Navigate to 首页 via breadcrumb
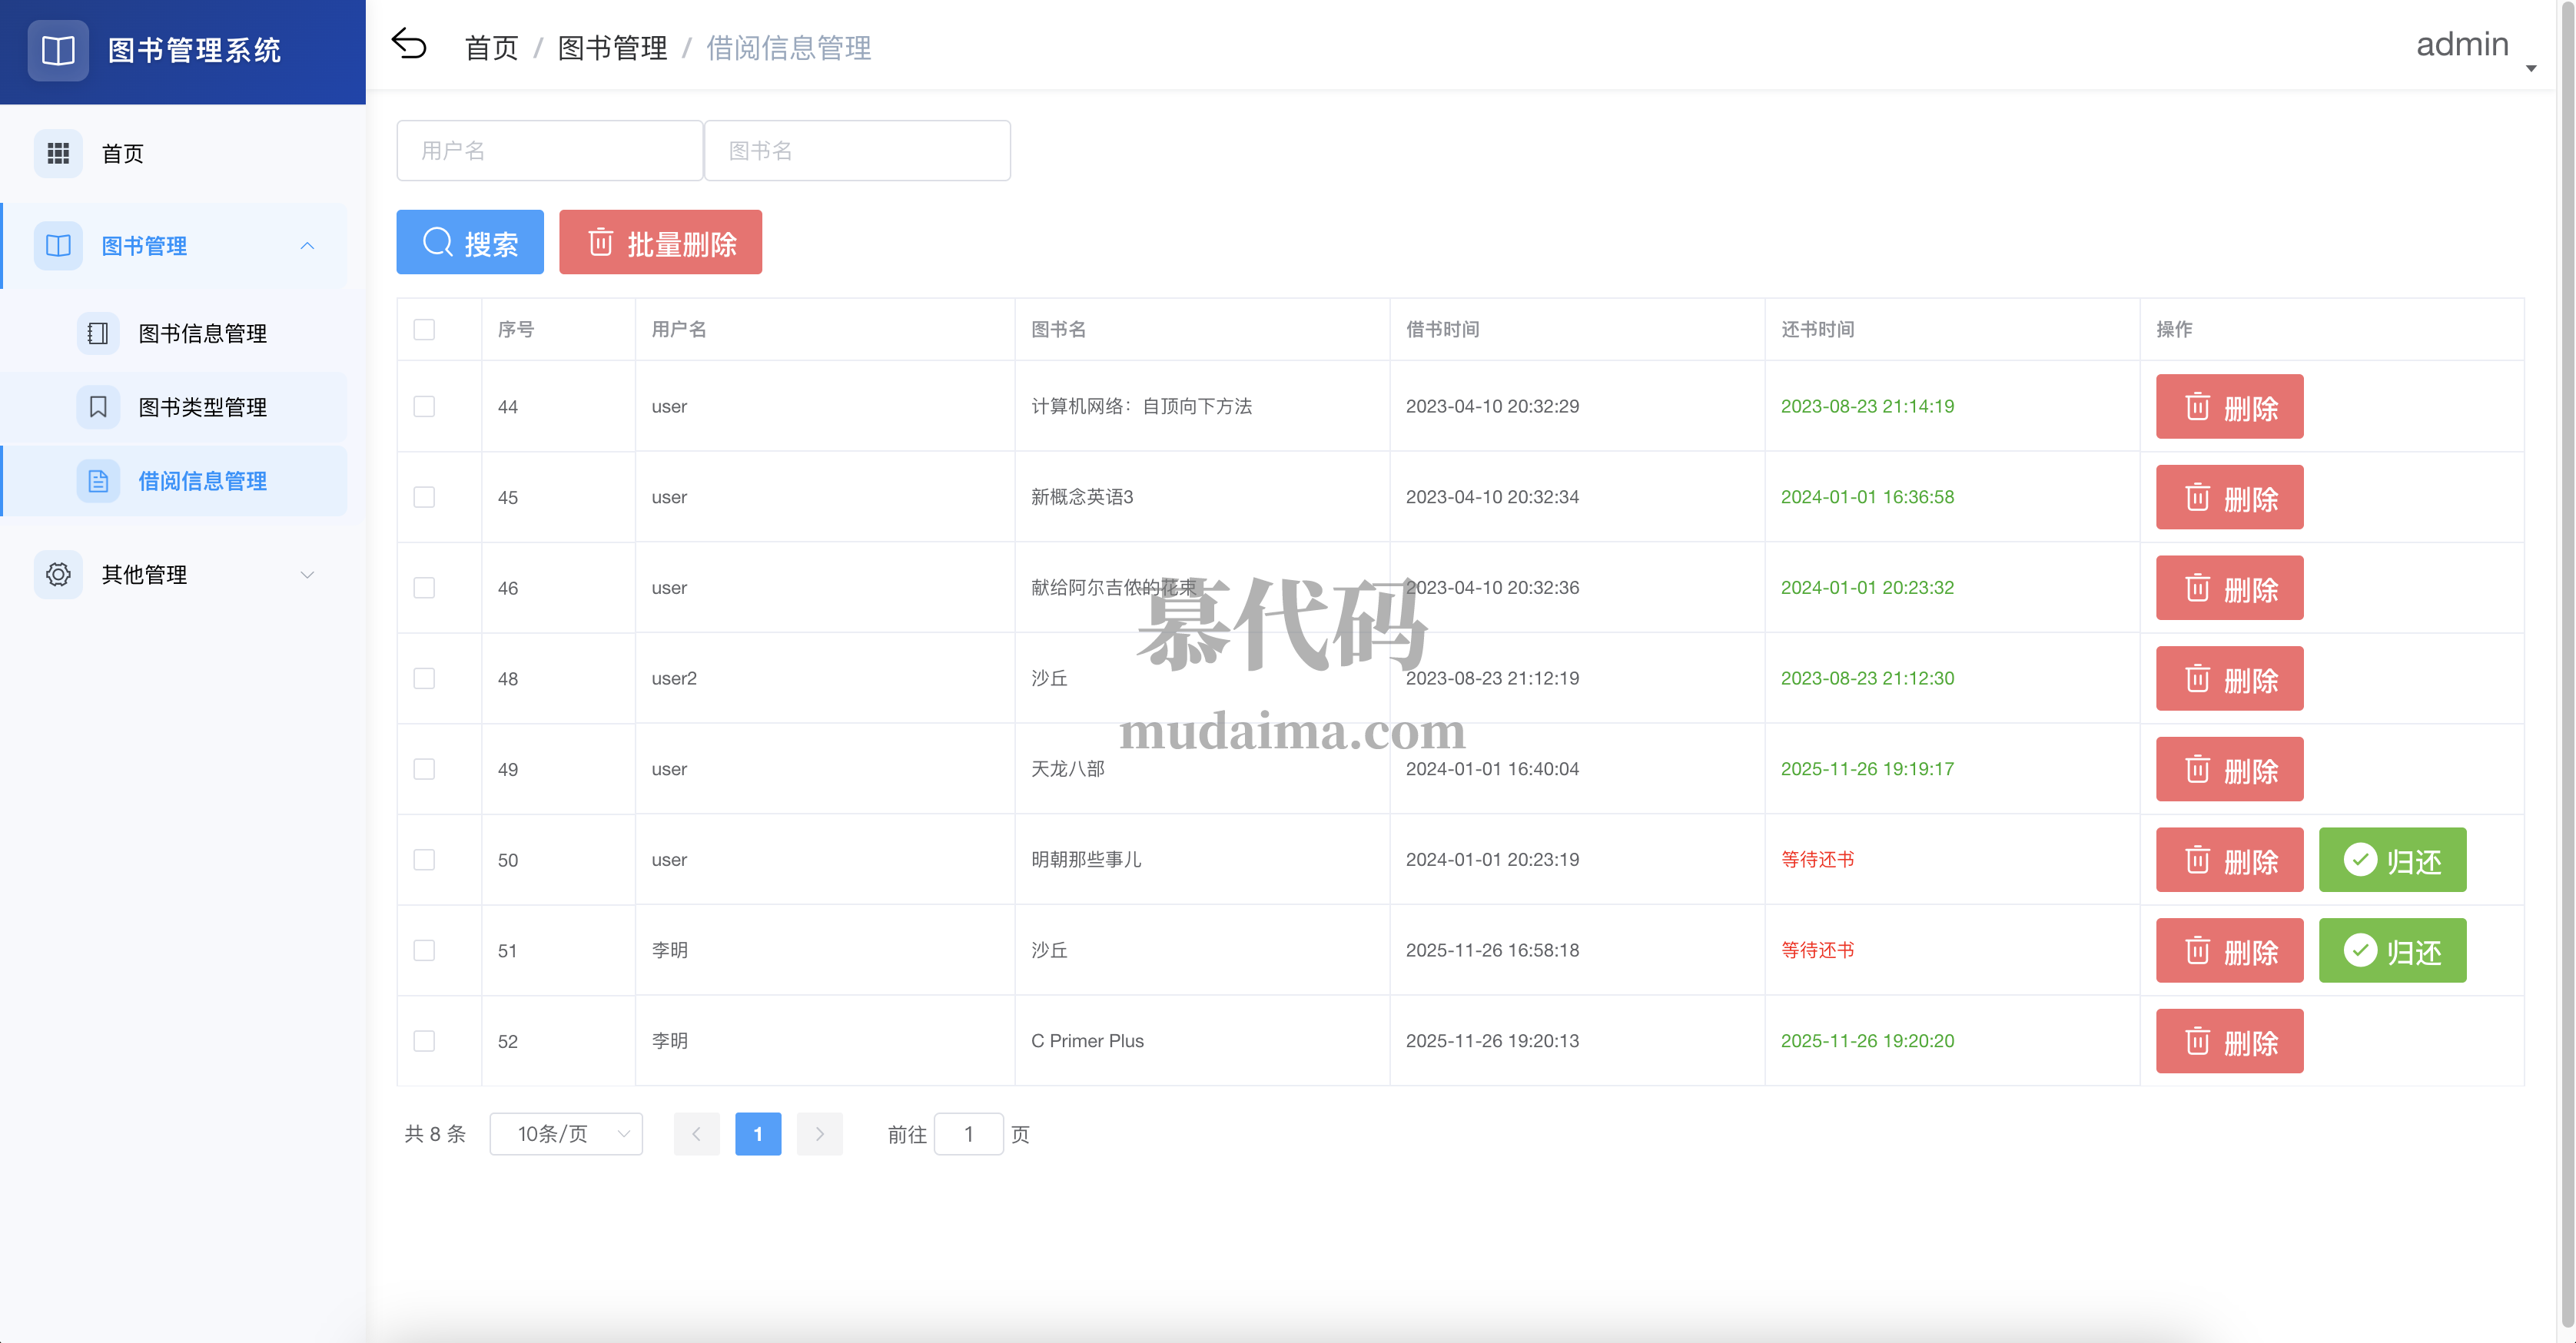 click(x=490, y=46)
